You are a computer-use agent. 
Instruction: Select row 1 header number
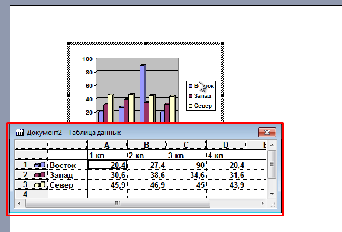pyautogui.click(x=25, y=165)
